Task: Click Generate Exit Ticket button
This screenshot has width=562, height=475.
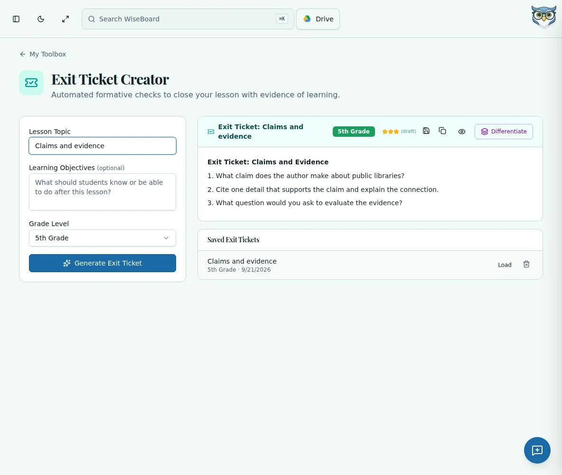Action: [103, 263]
